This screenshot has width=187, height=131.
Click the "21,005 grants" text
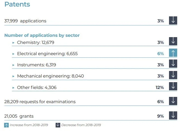[19, 116]
